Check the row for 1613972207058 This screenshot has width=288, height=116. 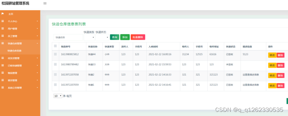[x=55, y=75]
